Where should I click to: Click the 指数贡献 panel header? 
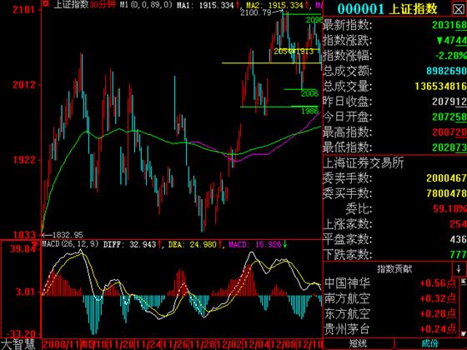394,269
